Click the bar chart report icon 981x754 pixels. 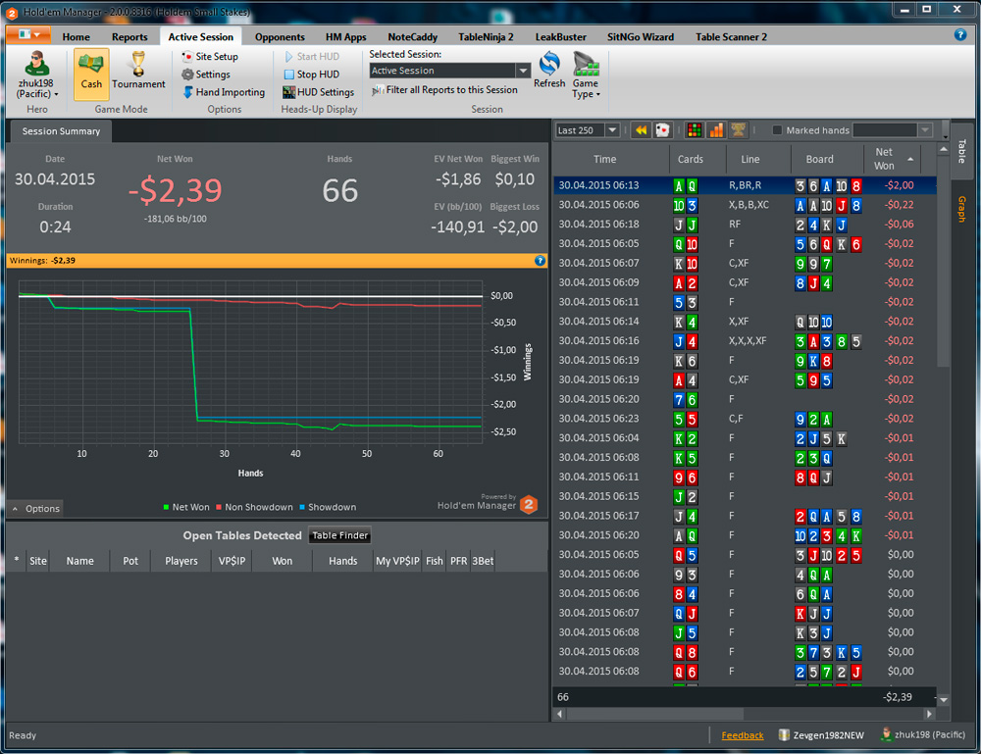coord(716,130)
